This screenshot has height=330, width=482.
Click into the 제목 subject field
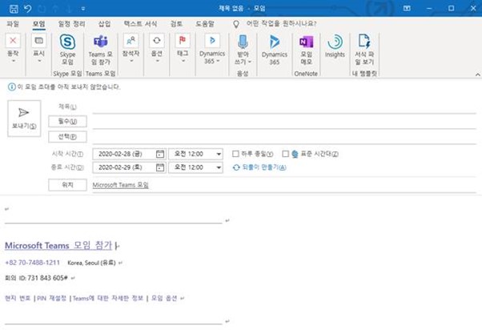(x=284, y=107)
